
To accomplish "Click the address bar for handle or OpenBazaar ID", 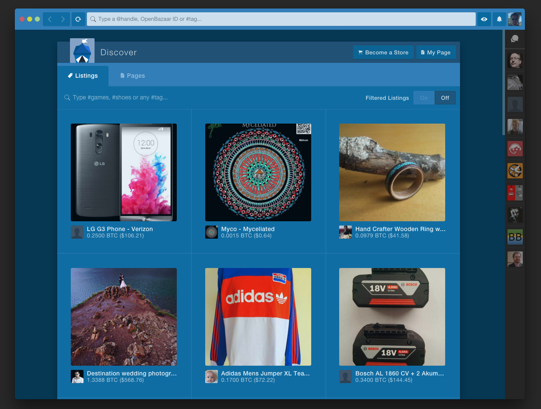I will click(281, 19).
